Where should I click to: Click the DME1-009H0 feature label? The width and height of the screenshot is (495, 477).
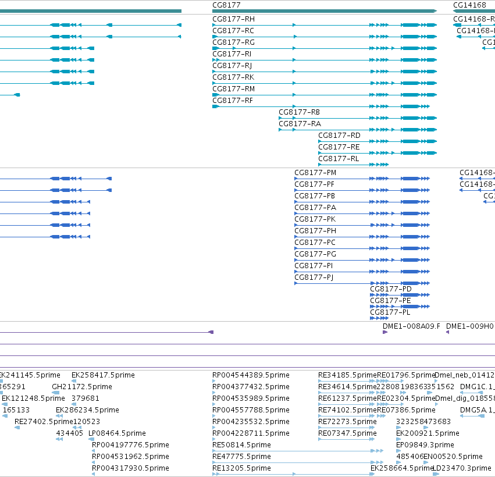tap(470, 326)
